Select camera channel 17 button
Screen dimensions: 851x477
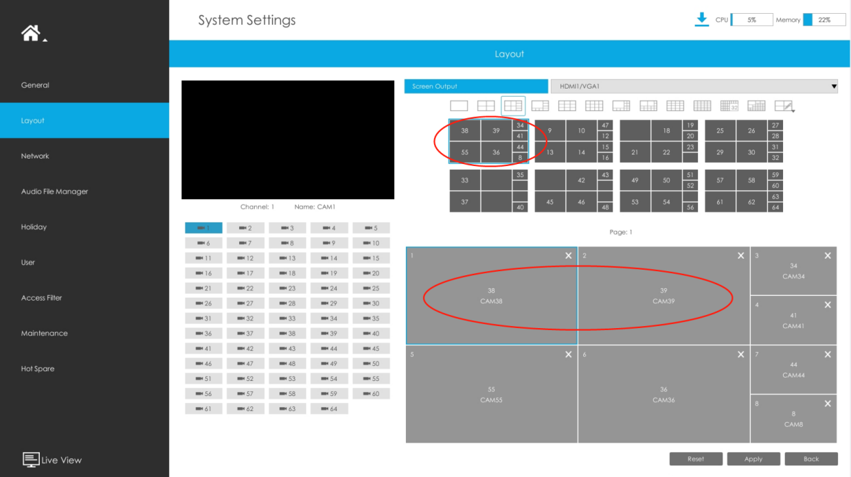(245, 273)
